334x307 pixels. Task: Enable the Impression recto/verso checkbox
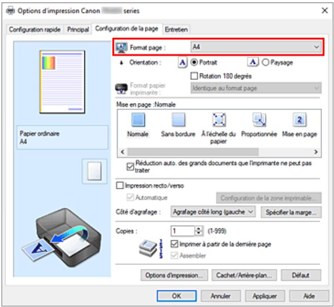(120, 185)
